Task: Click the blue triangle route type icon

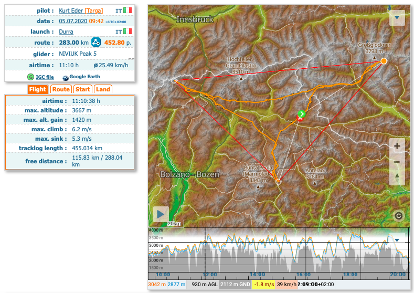Action: (x=96, y=43)
